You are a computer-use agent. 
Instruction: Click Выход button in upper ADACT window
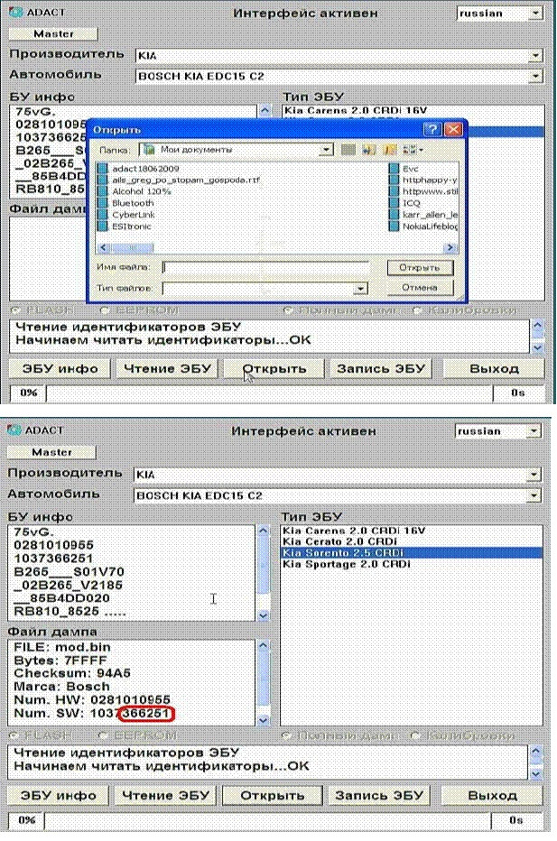point(494,368)
